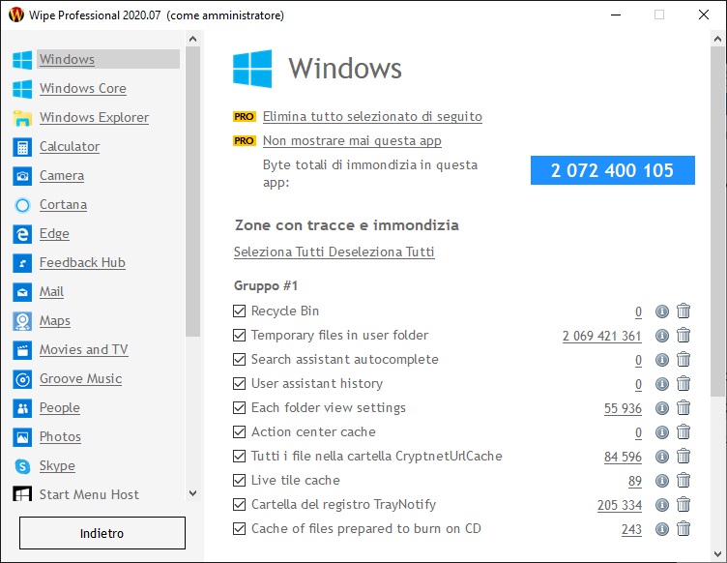This screenshot has width=727, height=563.
Task: Toggle Action center cache checkbox
Action: click(x=239, y=431)
